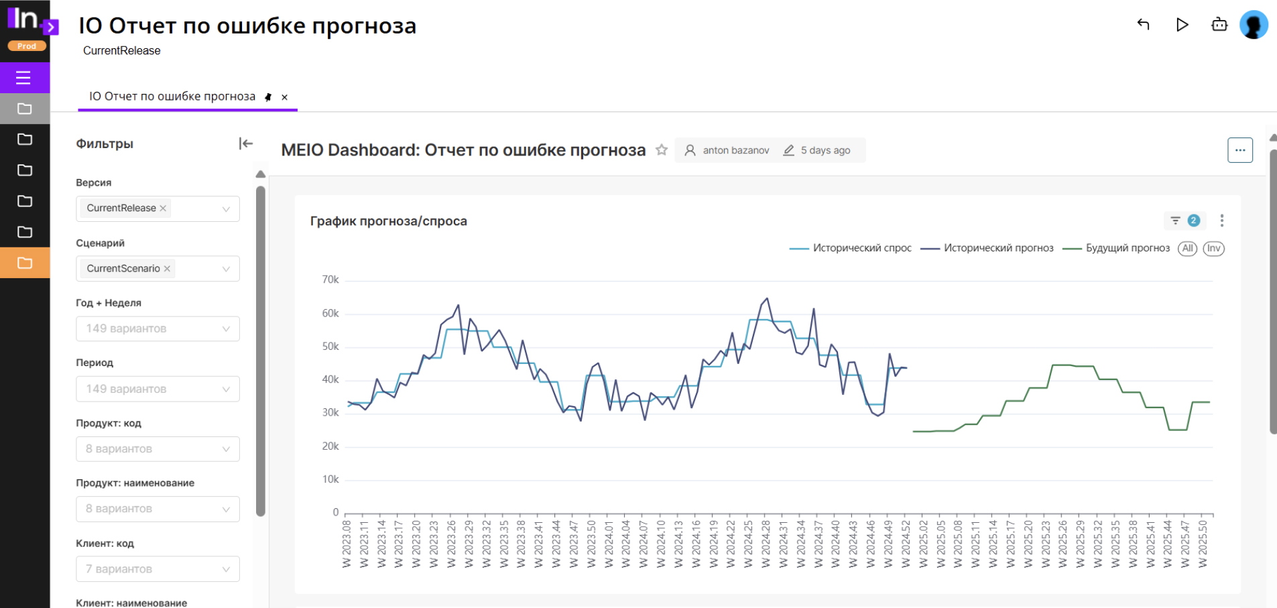Open the hamburger menu in sidebar

click(24, 78)
